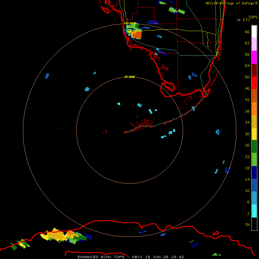The image size is (259, 259).
Task: Click the 2 scale value
Action: click(x=248, y=214)
